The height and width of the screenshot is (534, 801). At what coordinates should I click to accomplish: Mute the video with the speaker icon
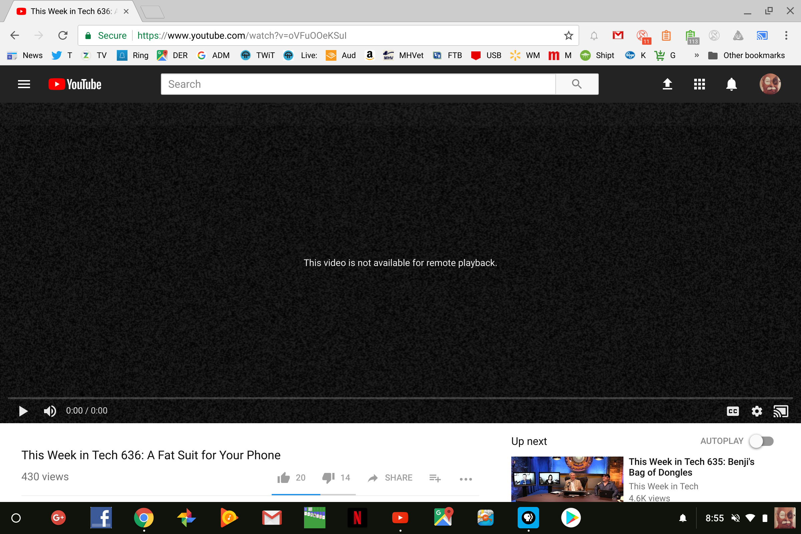(x=50, y=411)
